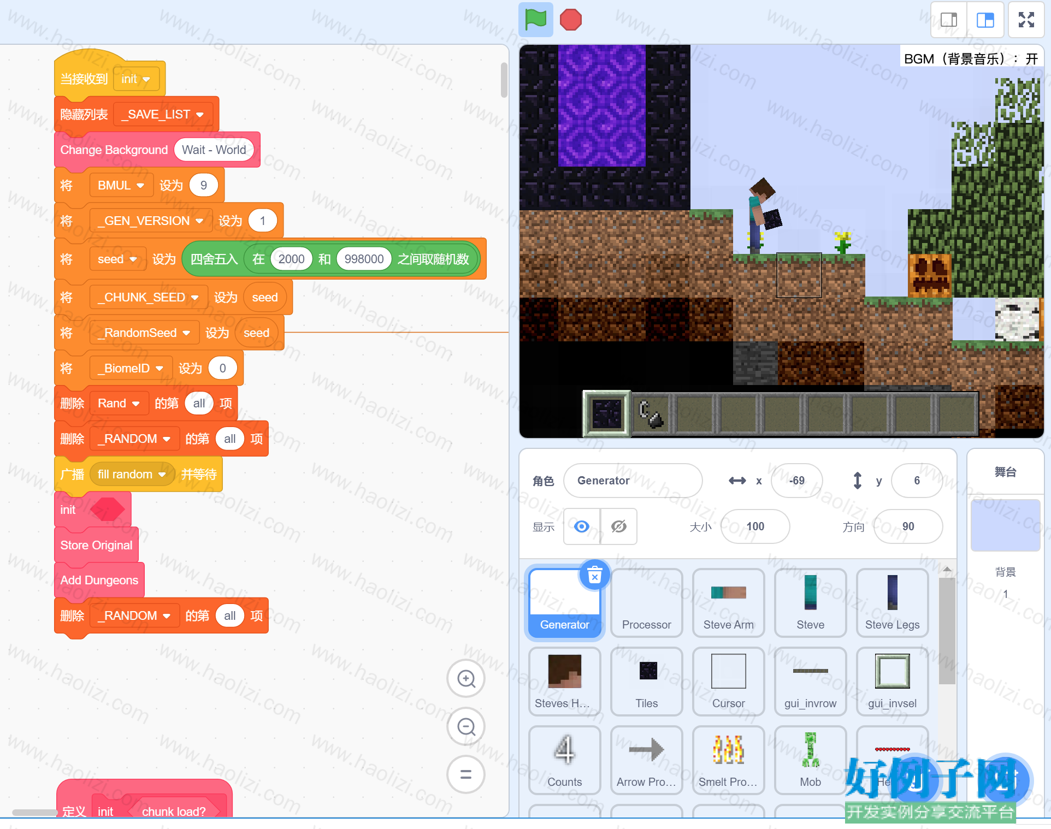Reset workspace zoom to default
This screenshot has width=1051, height=829.
pyautogui.click(x=466, y=774)
